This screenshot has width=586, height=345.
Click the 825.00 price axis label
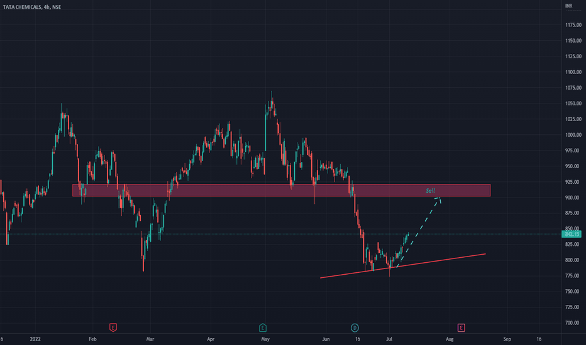(x=573, y=244)
